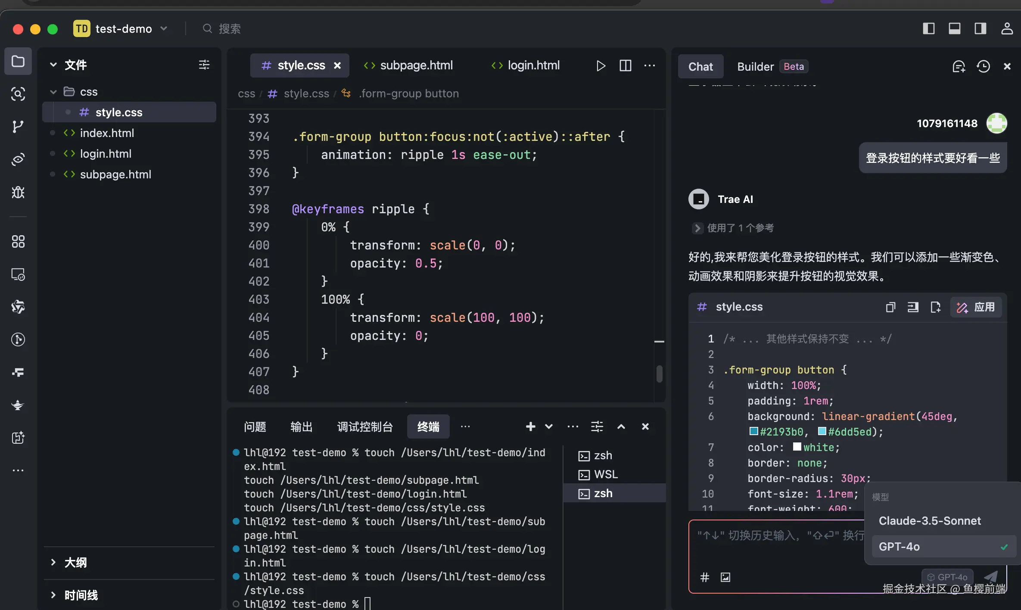Click the Run play icon in editor toolbar

tap(601, 65)
